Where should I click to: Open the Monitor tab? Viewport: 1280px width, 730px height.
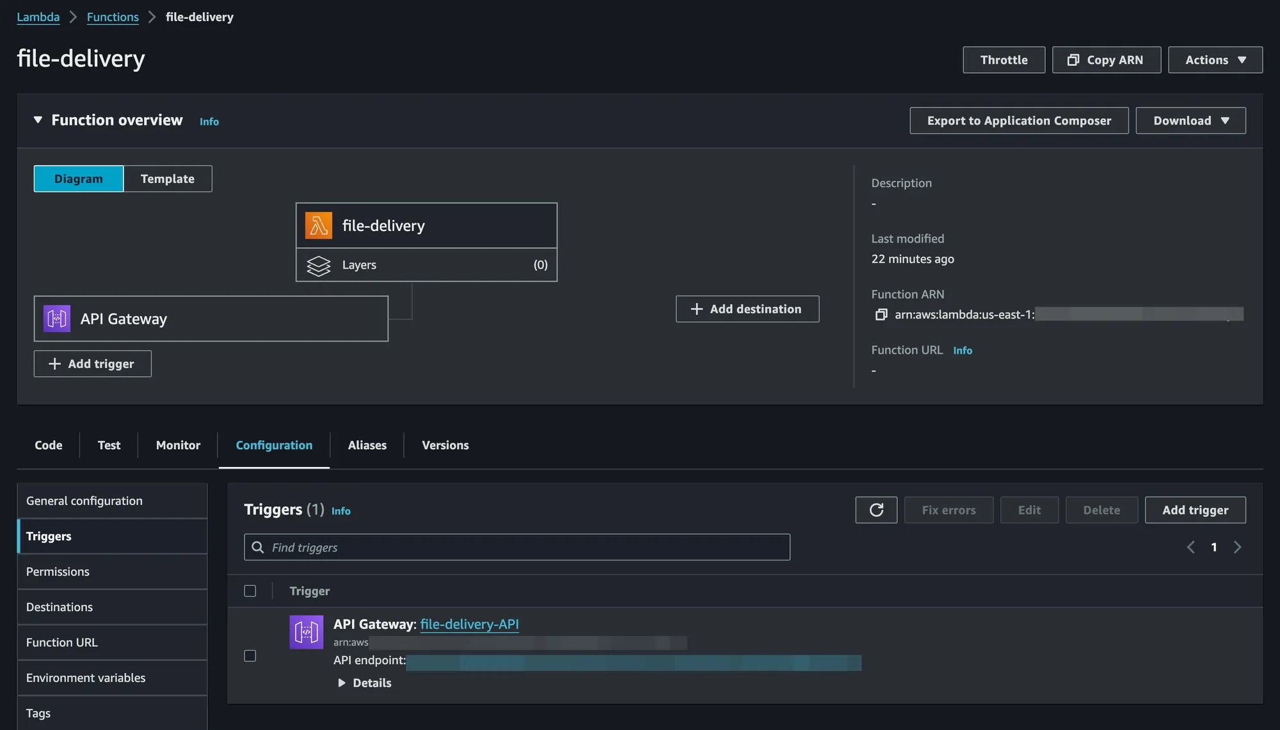(x=178, y=445)
